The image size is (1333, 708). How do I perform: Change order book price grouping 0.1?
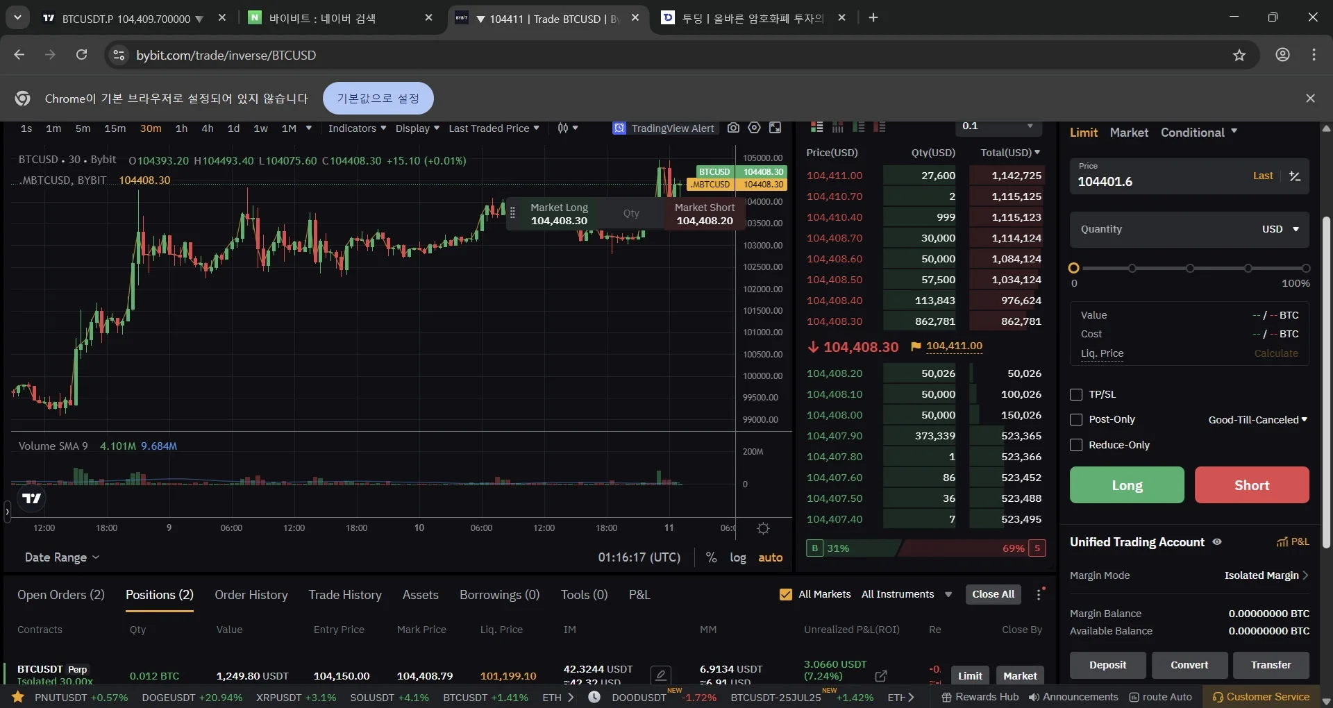click(x=998, y=126)
